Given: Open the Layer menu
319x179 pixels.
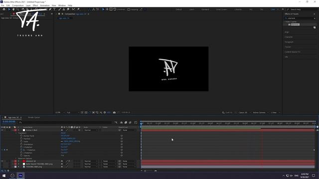Looking at the screenshot, I should coord(28,5).
